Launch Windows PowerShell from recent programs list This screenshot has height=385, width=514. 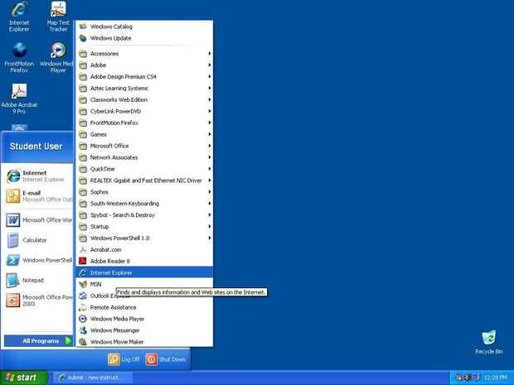(x=13, y=260)
